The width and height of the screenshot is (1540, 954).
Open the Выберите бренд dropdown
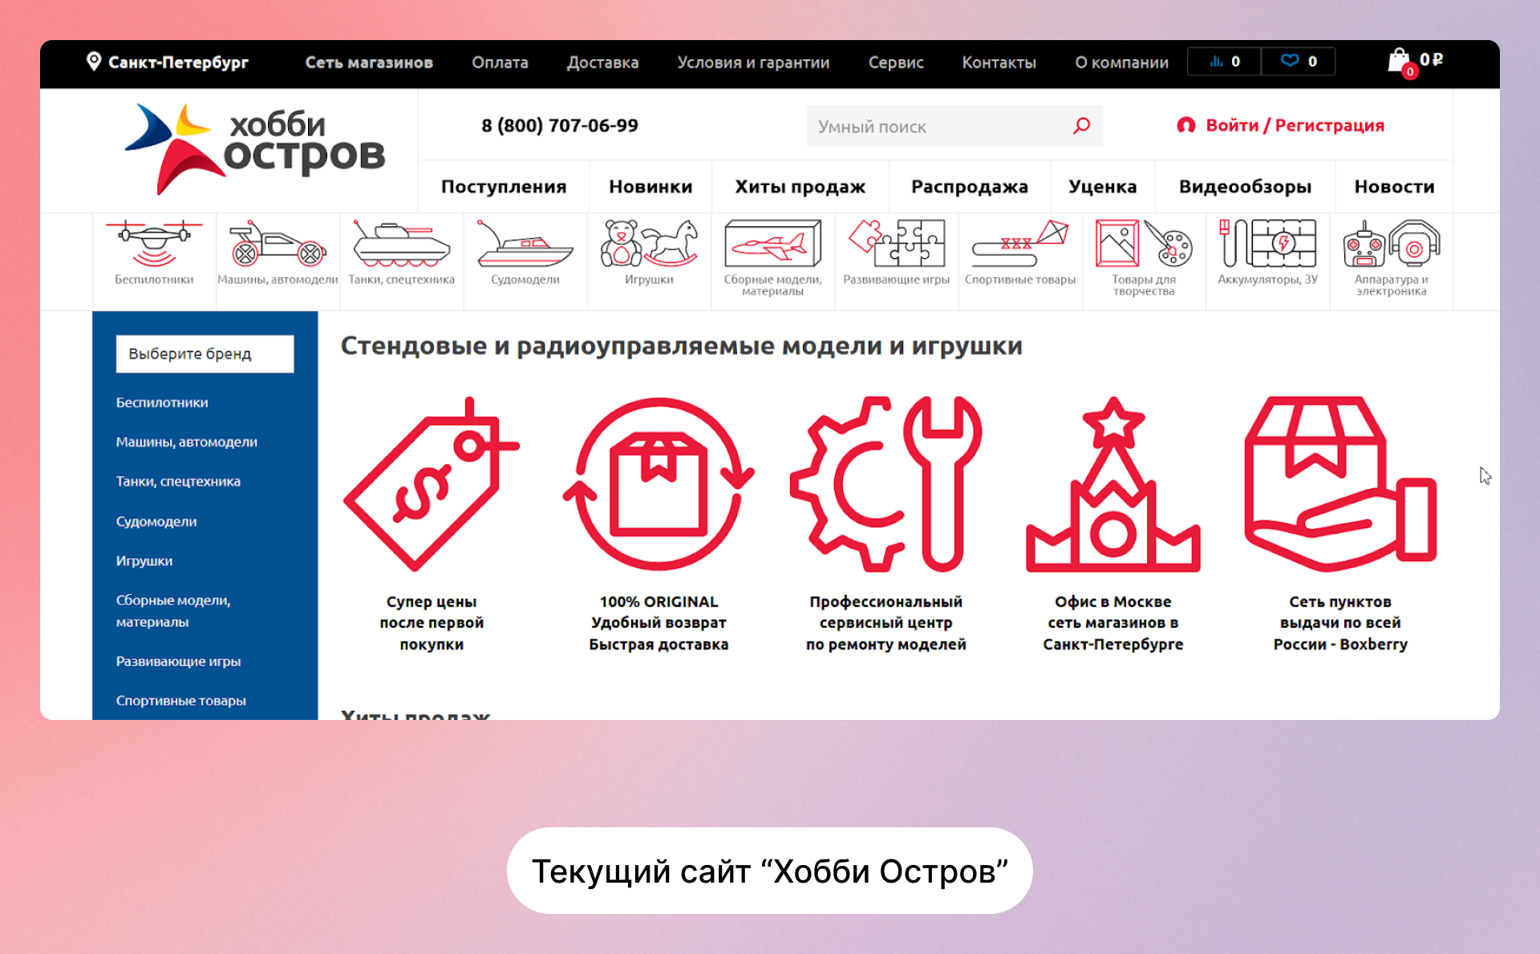205,354
